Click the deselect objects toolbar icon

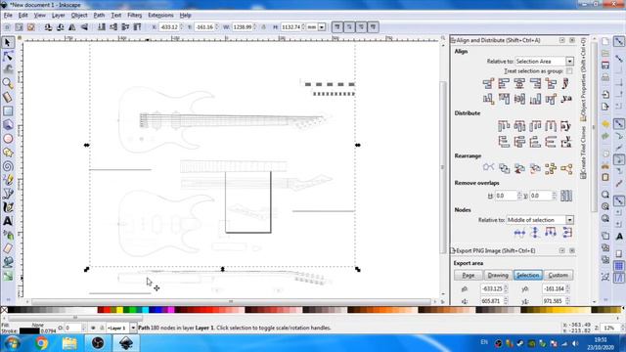[30, 27]
